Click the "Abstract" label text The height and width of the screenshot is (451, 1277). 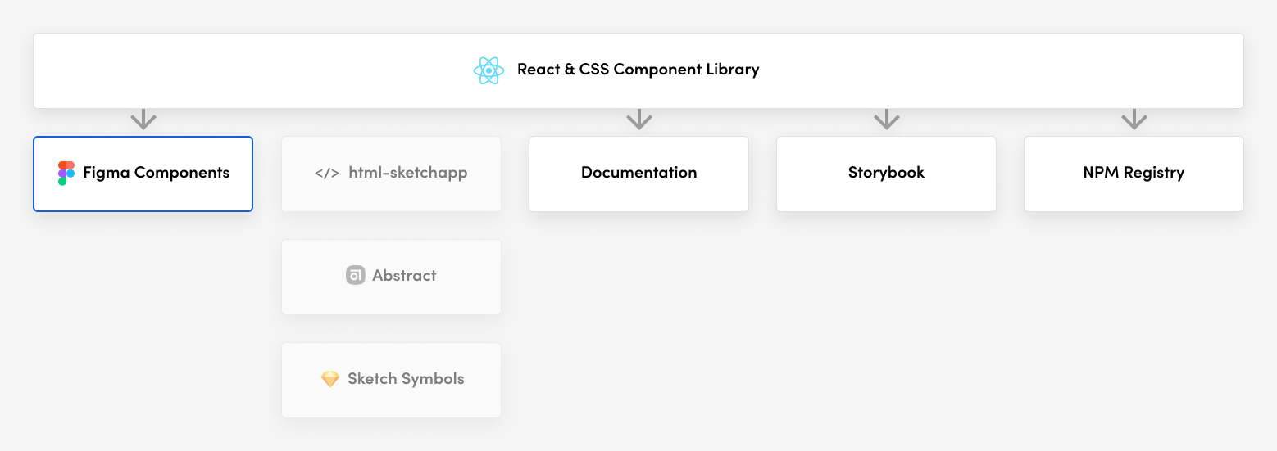click(404, 276)
